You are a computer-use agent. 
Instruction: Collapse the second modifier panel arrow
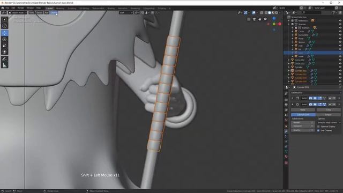coord(293,105)
